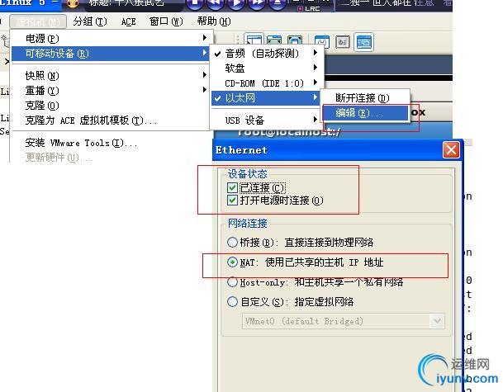Select the 自定义(S) custom virtual network radio button

(x=232, y=301)
